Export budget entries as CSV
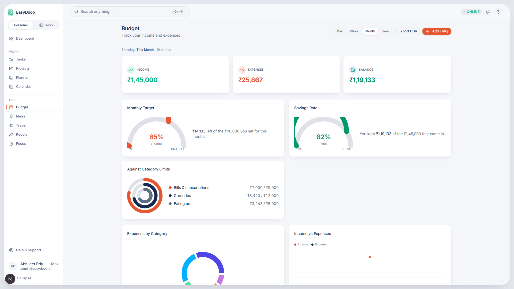Image resolution: width=514 pixels, height=289 pixels. point(408,31)
